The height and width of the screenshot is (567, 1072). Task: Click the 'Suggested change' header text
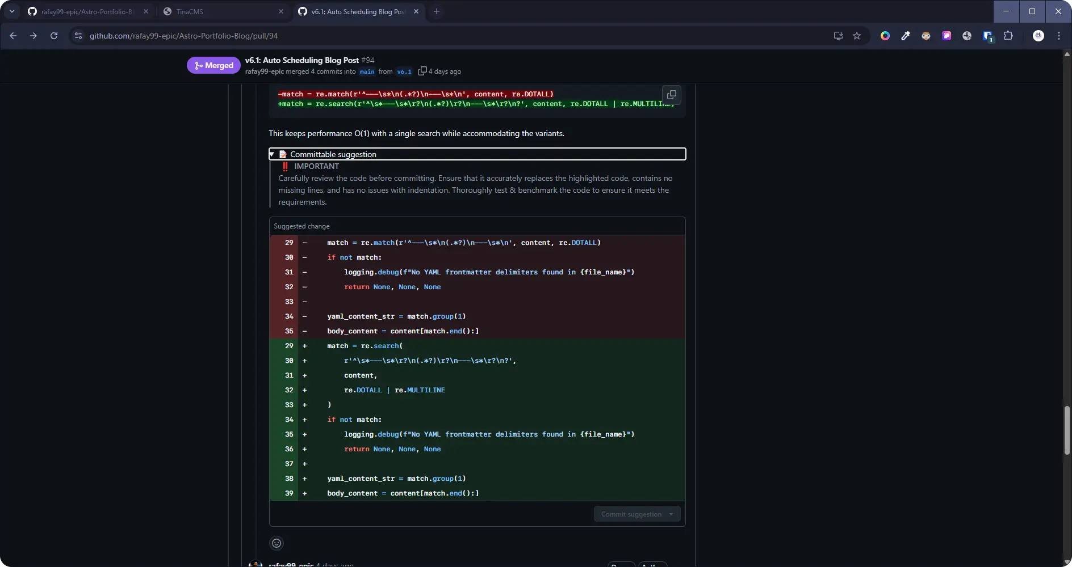click(x=301, y=226)
